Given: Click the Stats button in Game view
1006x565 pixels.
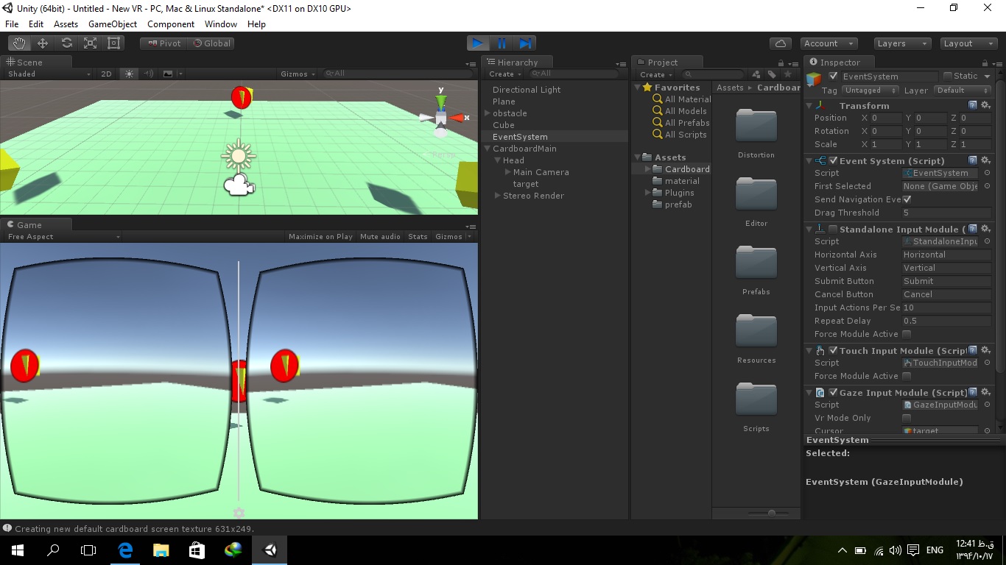Looking at the screenshot, I should click(x=418, y=237).
